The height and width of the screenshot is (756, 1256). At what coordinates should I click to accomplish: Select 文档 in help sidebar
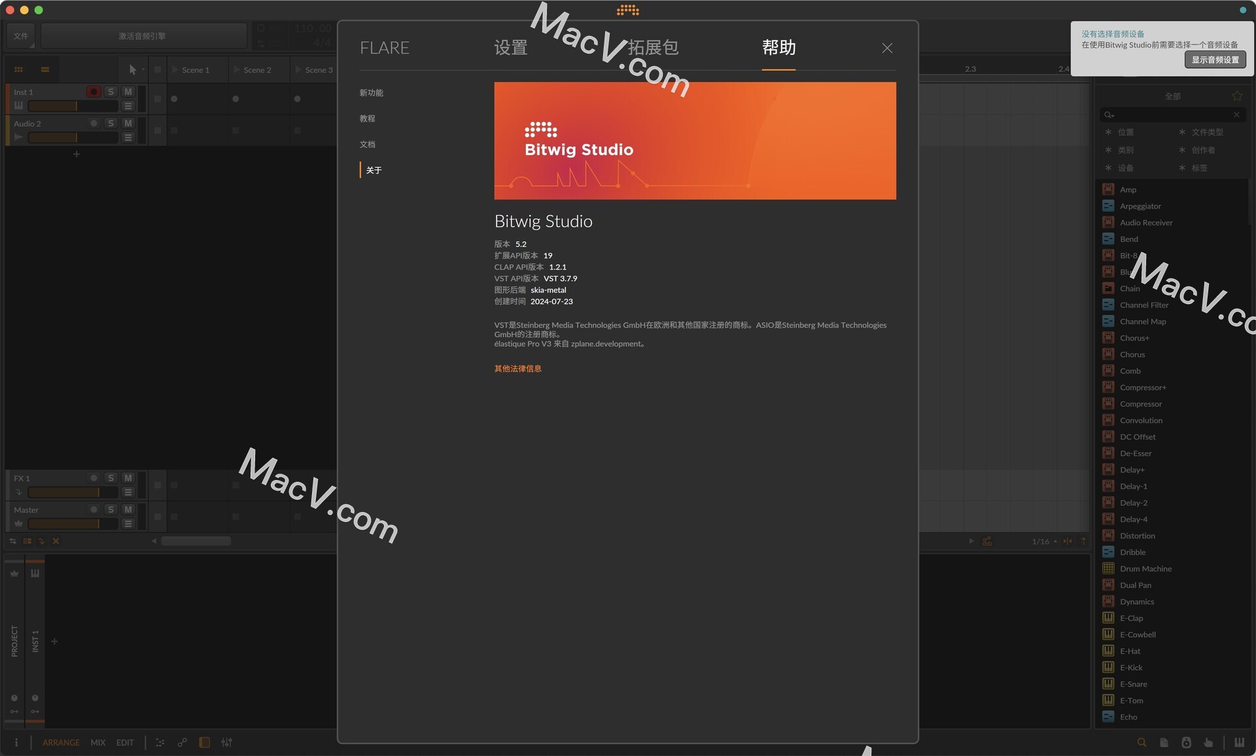click(368, 145)
